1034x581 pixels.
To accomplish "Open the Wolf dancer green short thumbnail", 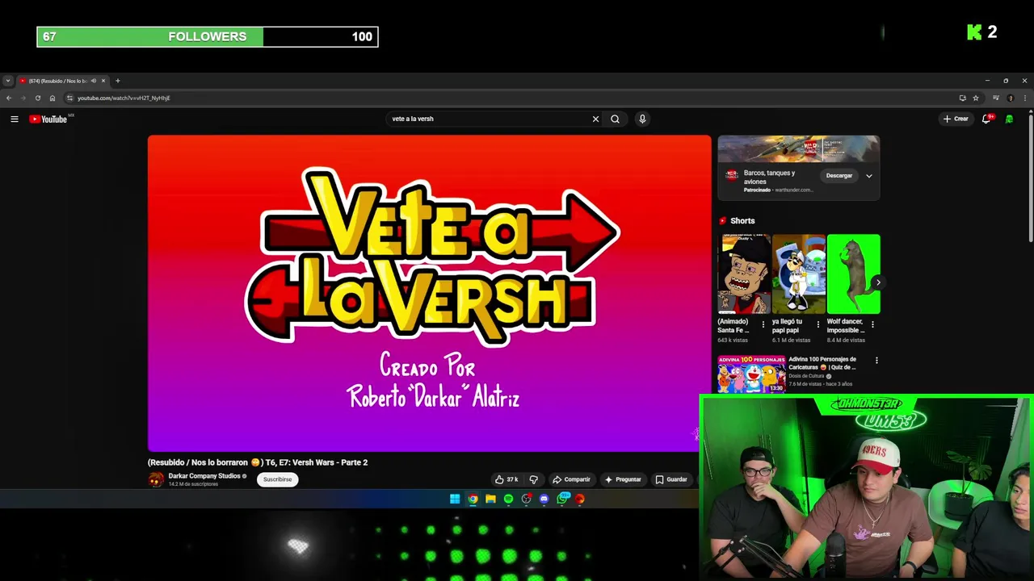I will (x=854, y=274).
